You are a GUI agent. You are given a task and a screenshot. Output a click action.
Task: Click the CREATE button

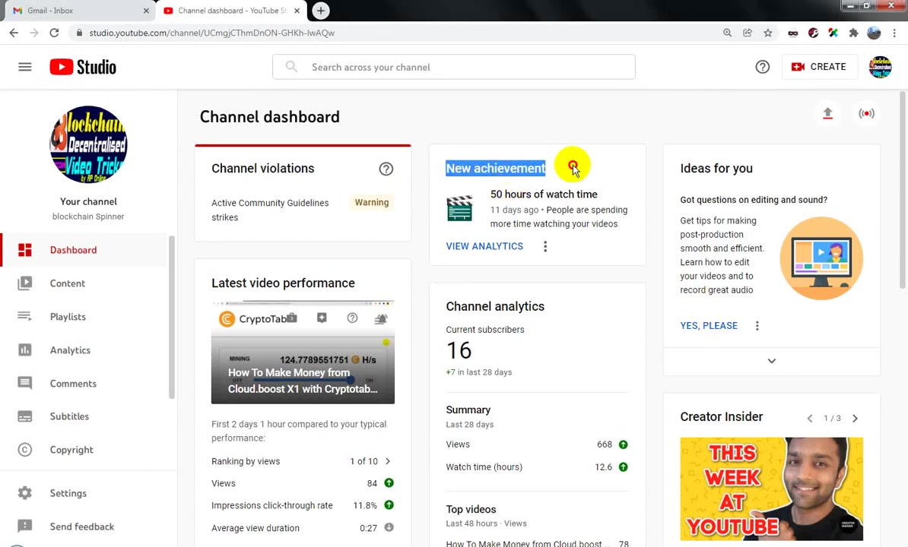pos(819,67)
